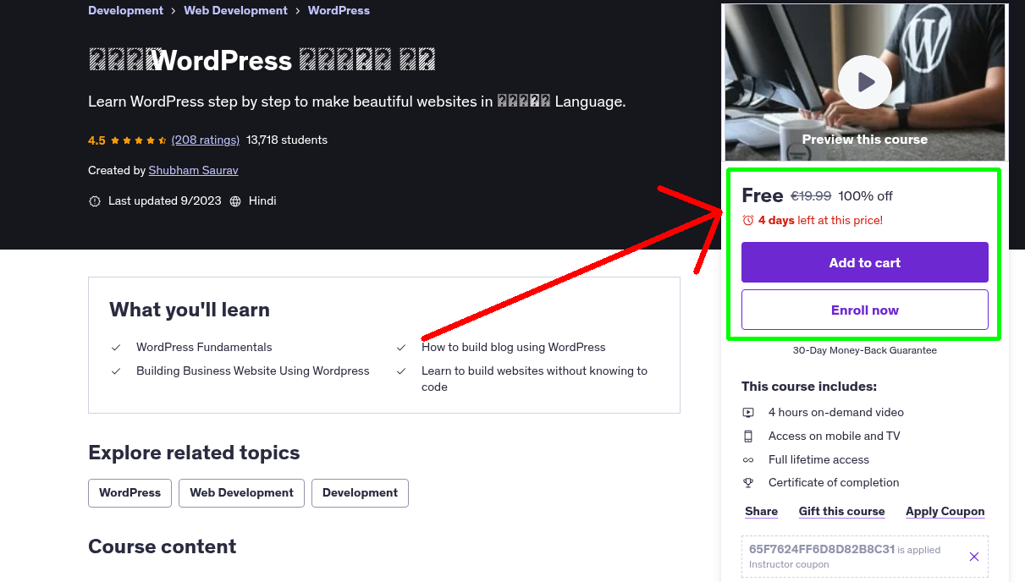Image resolution: width=1025 pixels, height=582 pixels.
Task: Open WordPress breadcrumb link
Action: coord(339,10)
